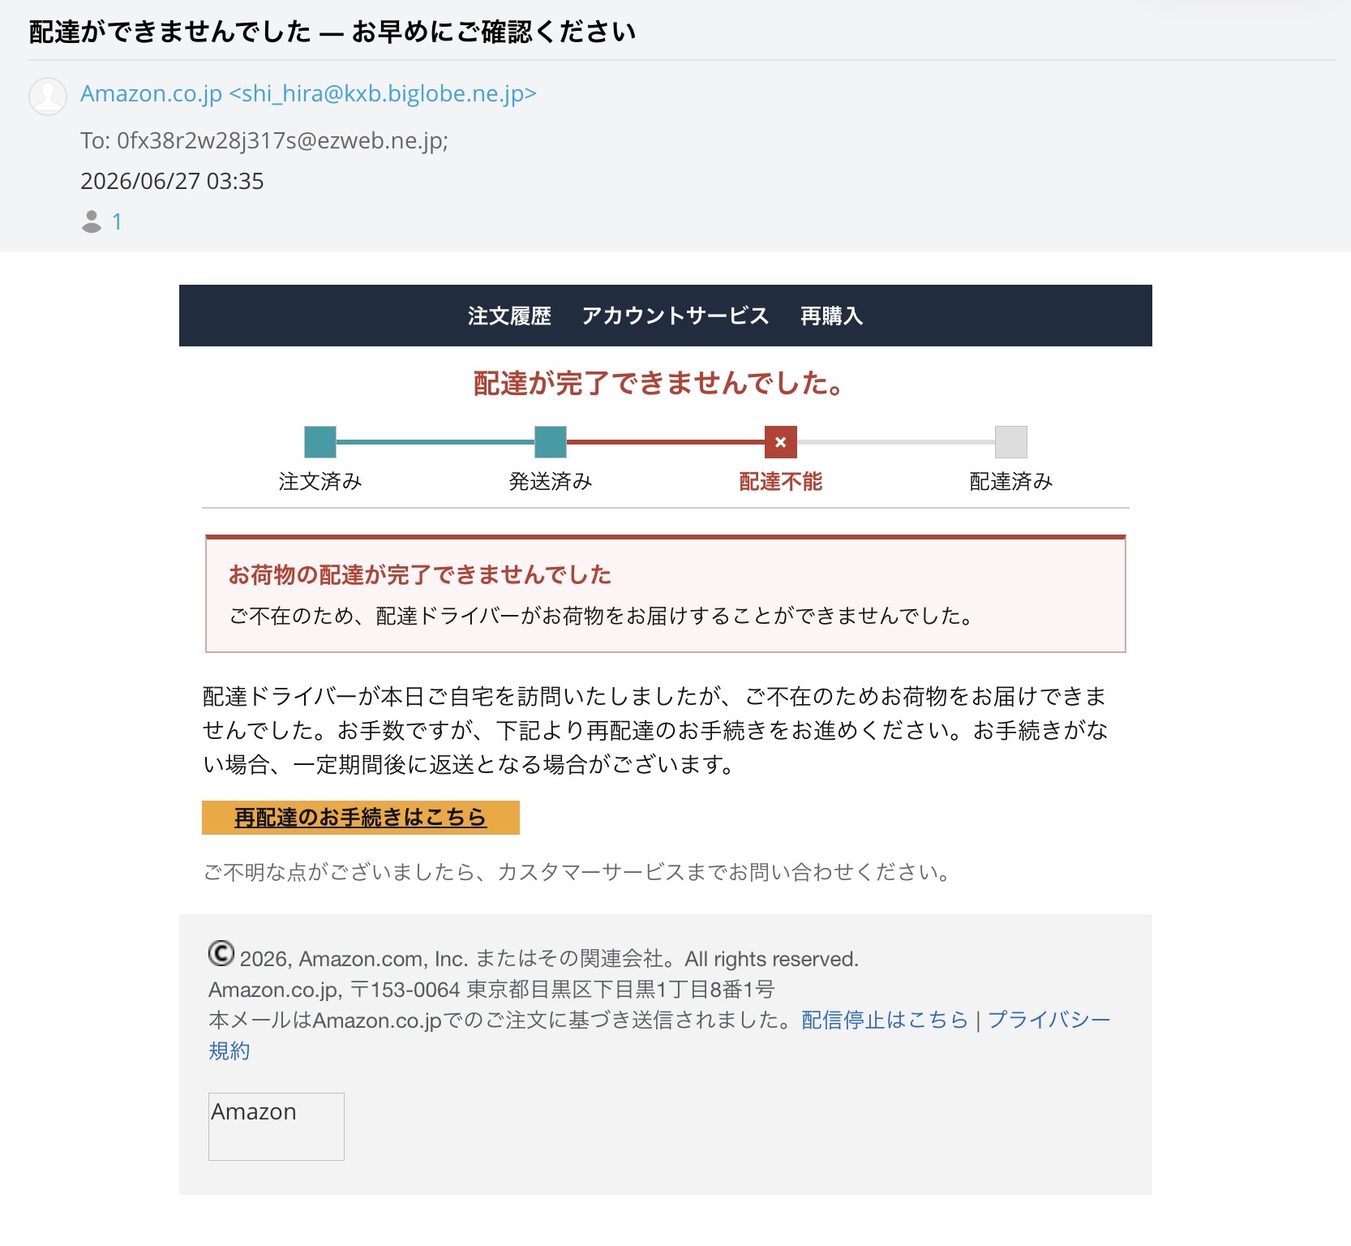This screenshot has height=1246, width=1351.
Task: Click the 配達不能 status label
Action: click(x=781, y=482)
